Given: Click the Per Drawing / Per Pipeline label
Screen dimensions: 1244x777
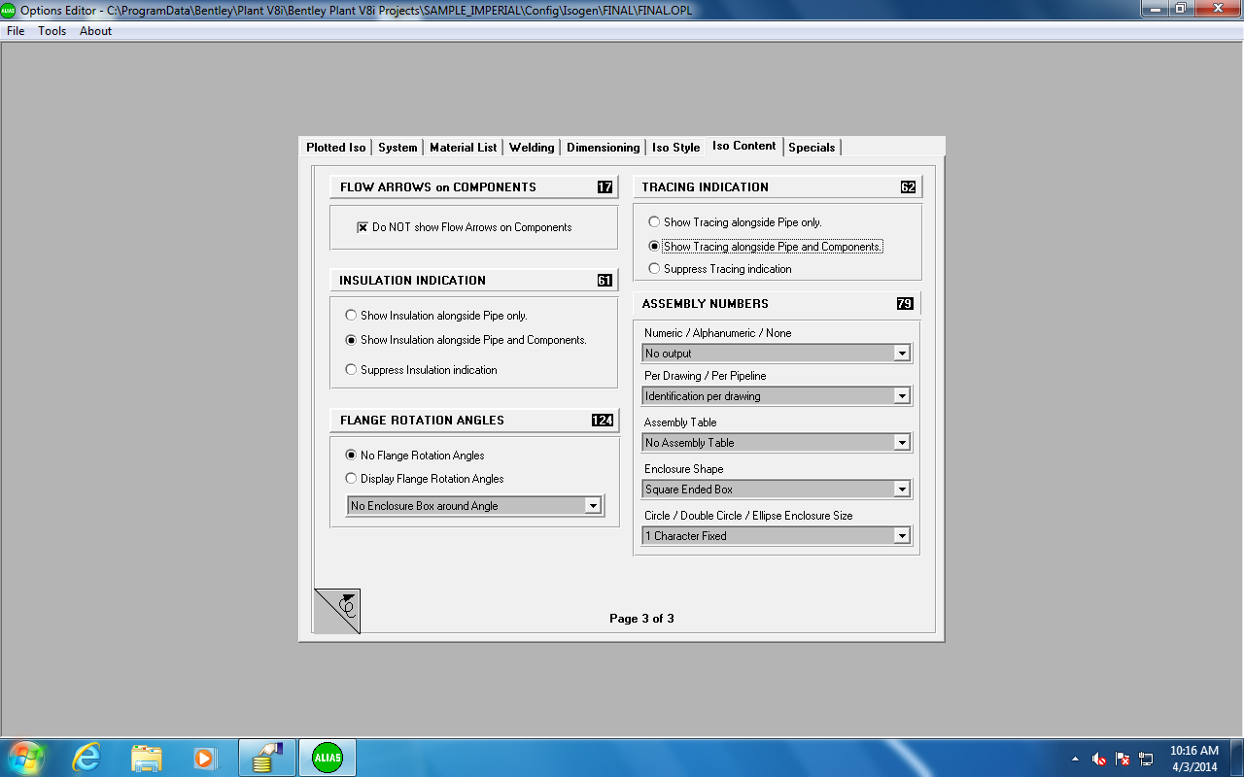Looking at the screenshot, I should (706, 376).
